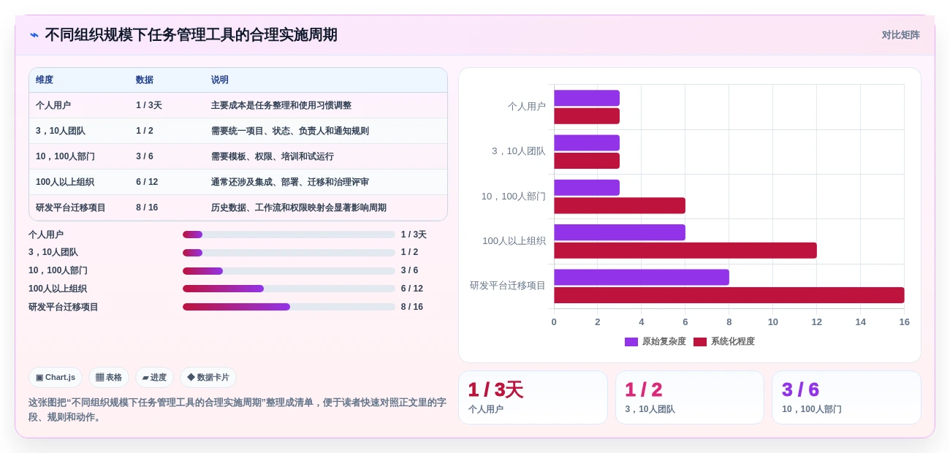The image size is (950, 453).
Task: Click the 数据 column header
Action: (145, 80)
